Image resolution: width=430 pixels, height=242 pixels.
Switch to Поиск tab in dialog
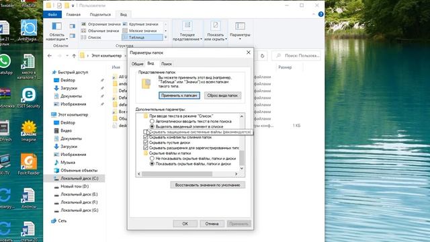(x=167, y=64)
